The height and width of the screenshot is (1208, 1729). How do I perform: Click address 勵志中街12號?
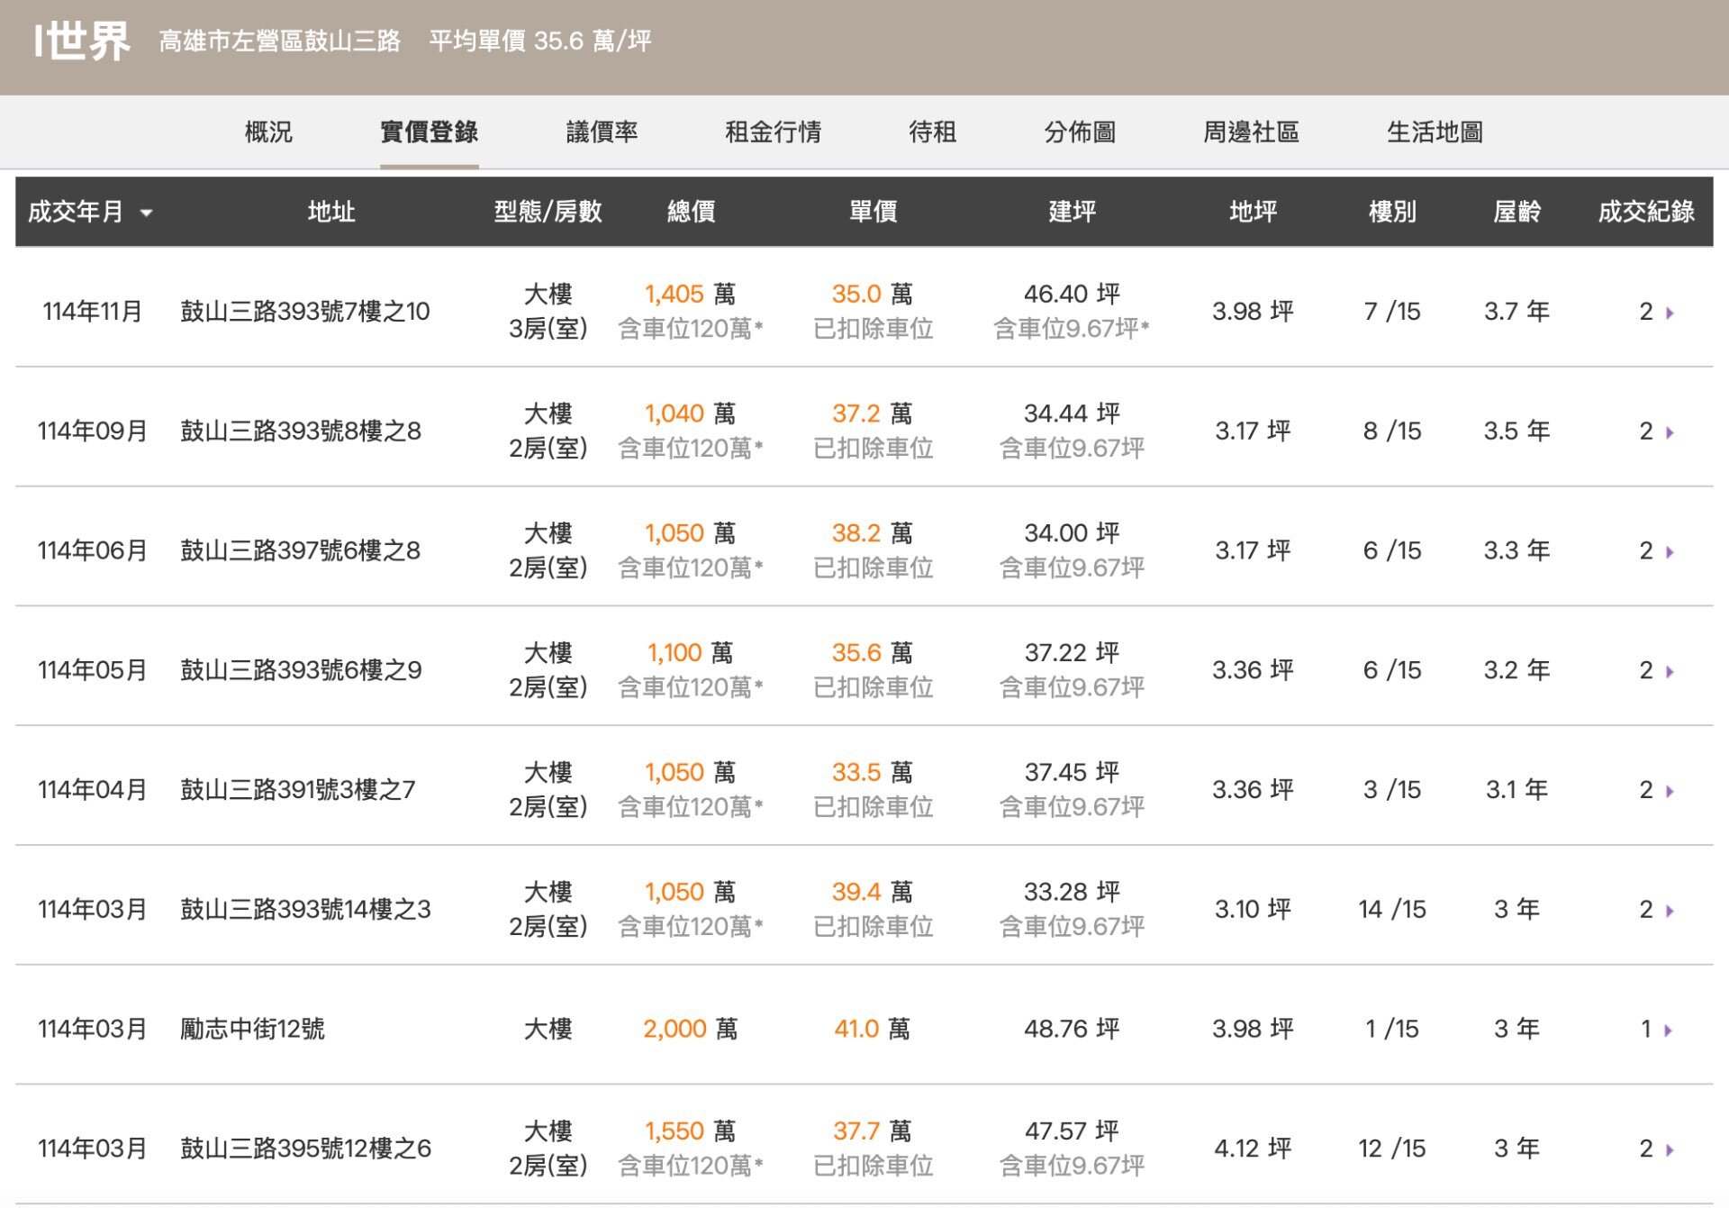pyautogui.click(x=252, y=1029)
